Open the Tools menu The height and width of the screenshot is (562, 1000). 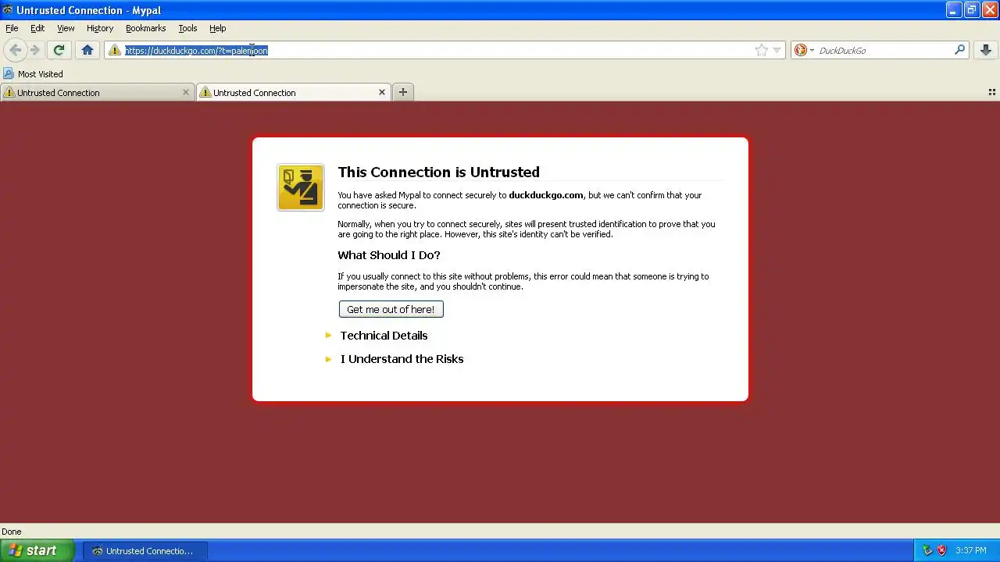coord(187,28)
